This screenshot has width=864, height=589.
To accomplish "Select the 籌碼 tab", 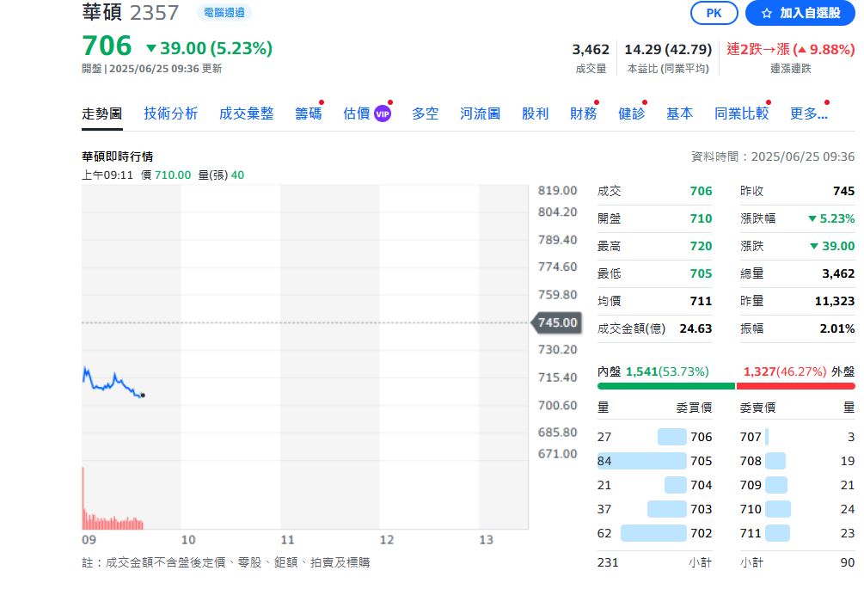I will (x=309, y=114).
